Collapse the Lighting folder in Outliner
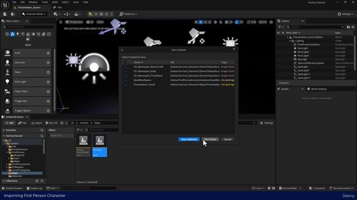Screen dimensions: 357x200 tap(290, 41)
